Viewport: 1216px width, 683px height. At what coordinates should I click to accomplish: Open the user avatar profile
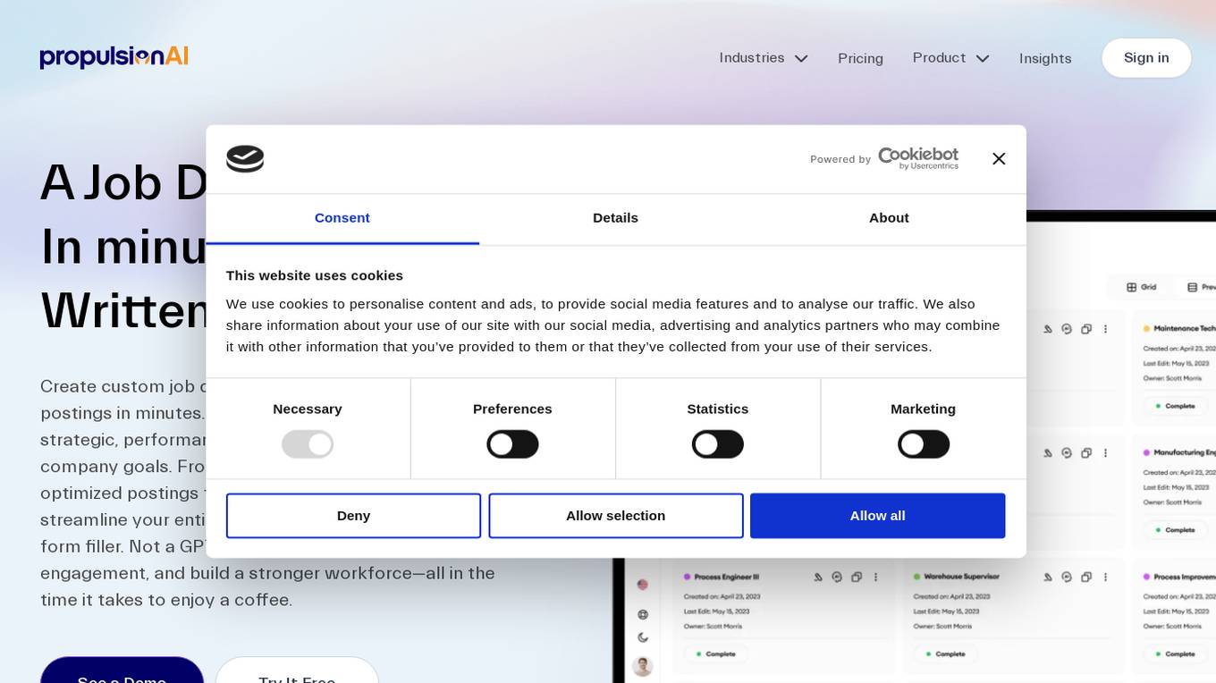click(x=642, y=666)
